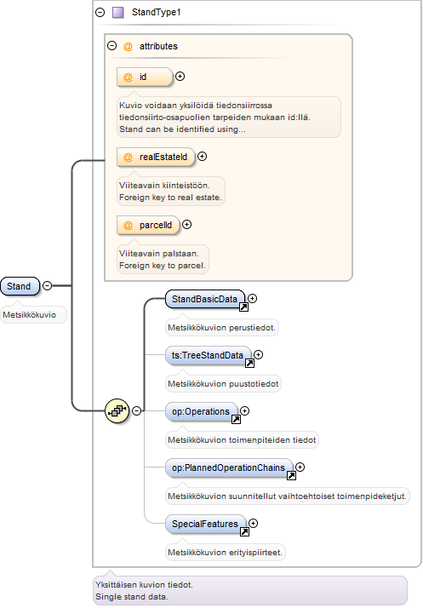Screen dimensions: 423x608
Task: Click the purple StandType1 complex type icon
Action: click(117, 13)
